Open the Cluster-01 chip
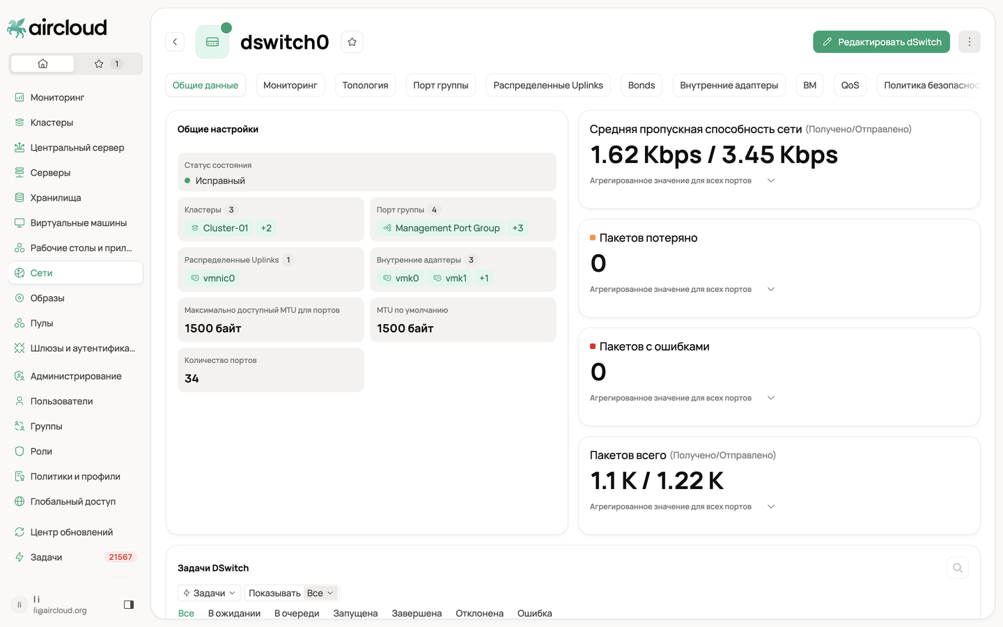This screenshot has width=1003, height=627. point(219,228)
